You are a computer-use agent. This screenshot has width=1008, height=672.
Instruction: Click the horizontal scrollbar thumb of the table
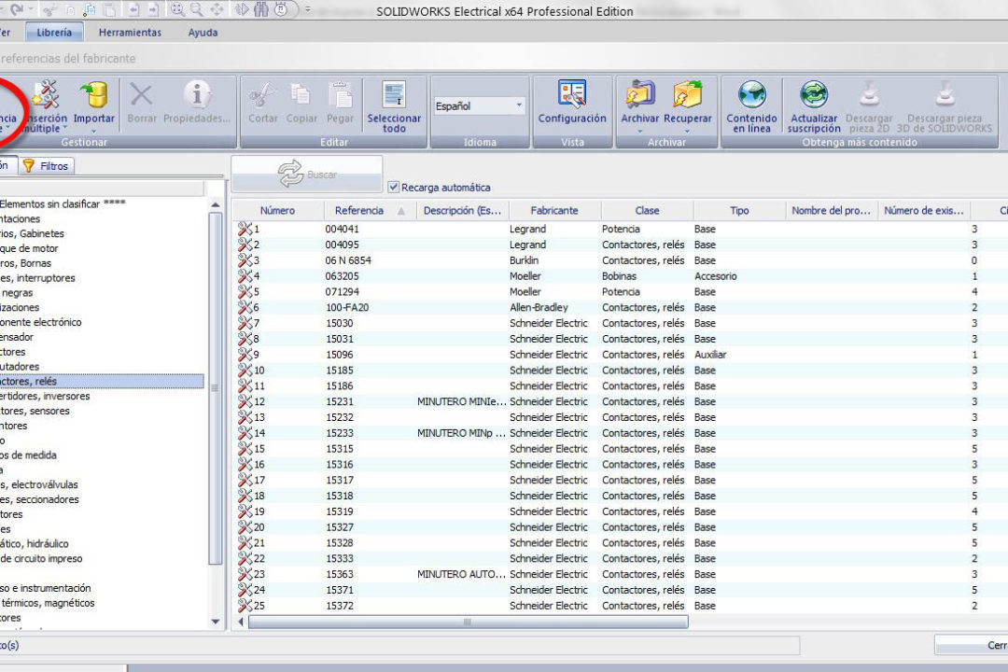pyautogui.click(x=468, y=622)
